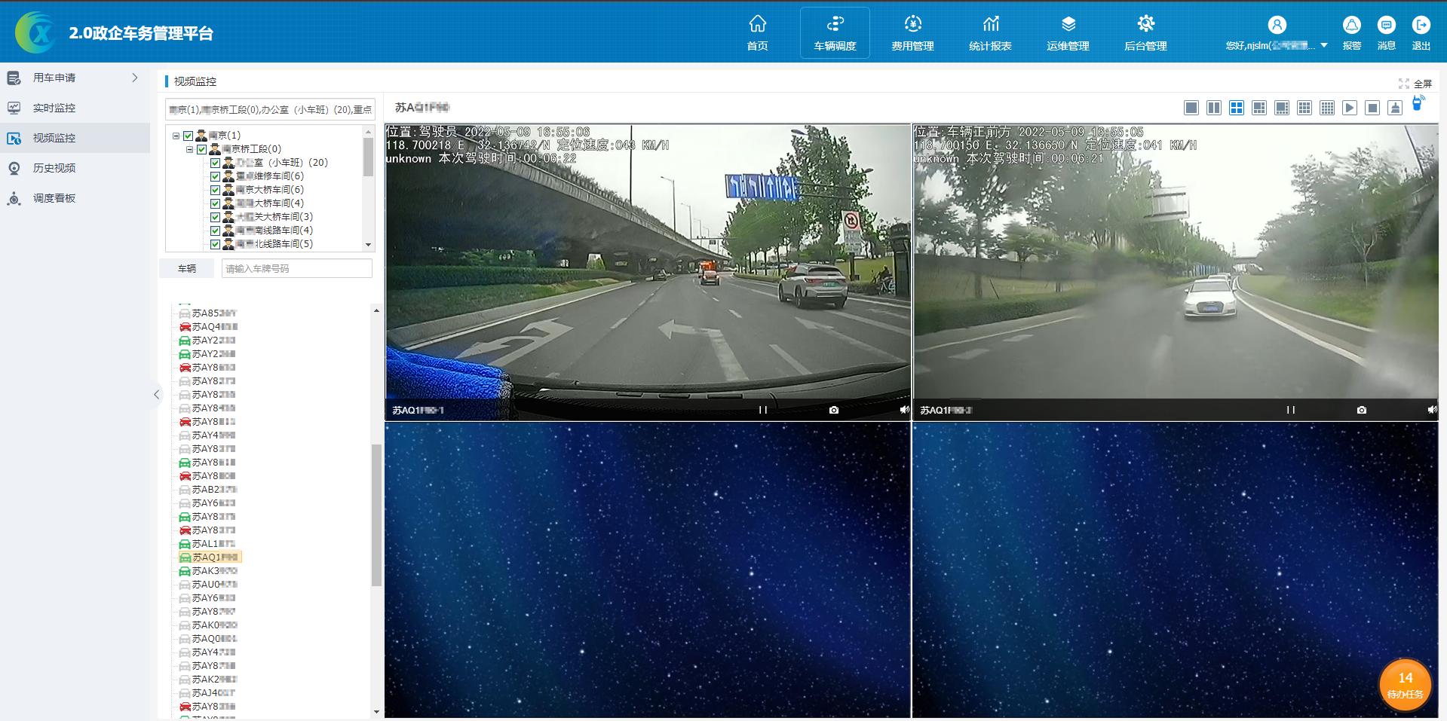
Task: Click the broom clear-videos icon
Action: coord(1395,108)
